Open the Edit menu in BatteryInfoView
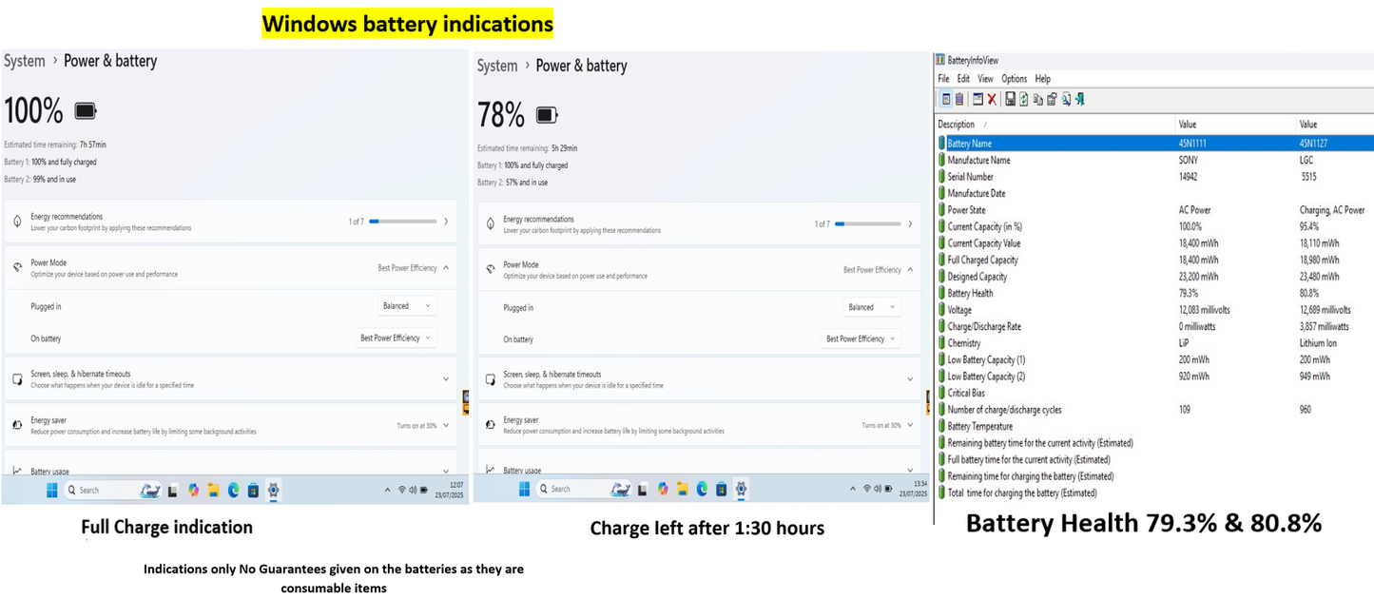The image size is (1374, 599). tap(963, 79)
